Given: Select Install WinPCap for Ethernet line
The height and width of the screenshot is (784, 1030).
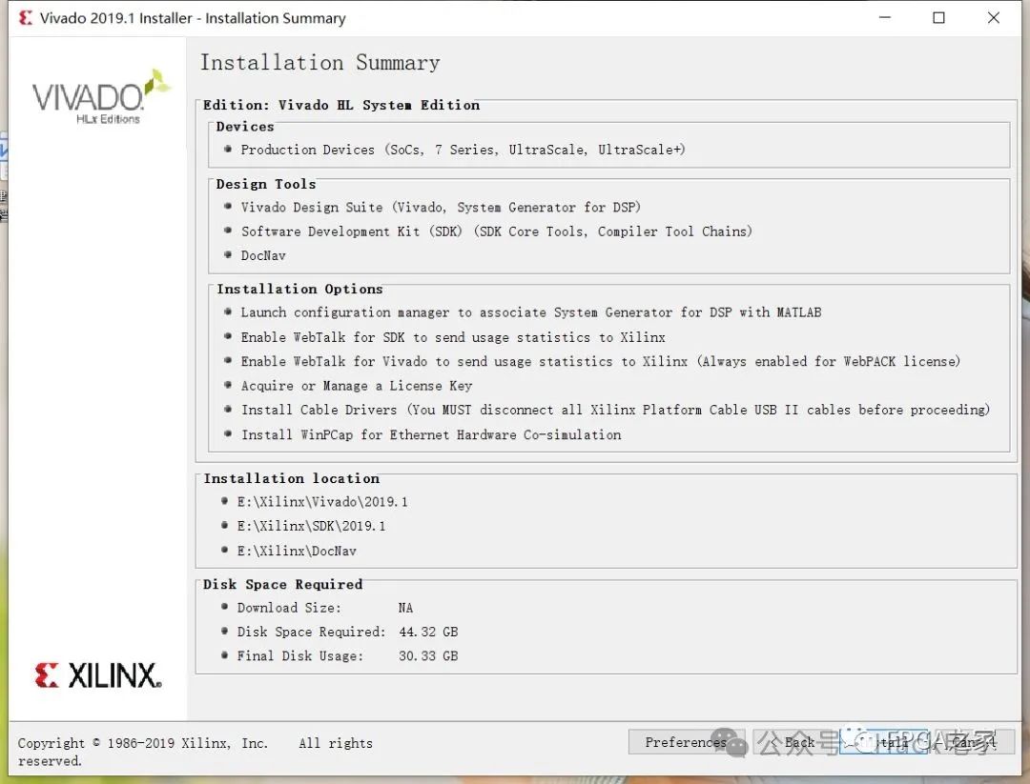Looking at the screenshot, I should (x=430, y=435).
